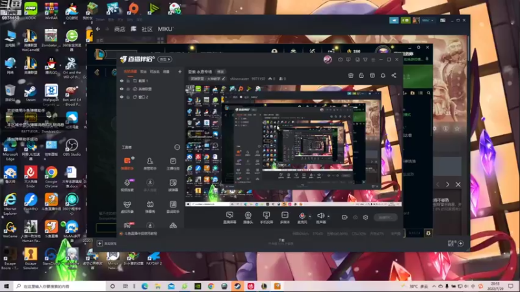The height and width of the screenshot is (292, 520).
Task: Focus the taskbar search box
Action: click(60, 286)
